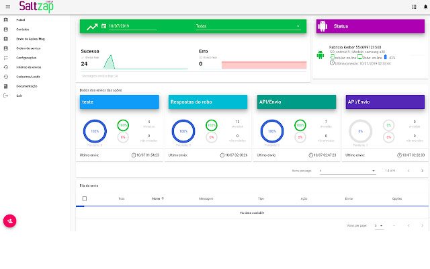430x269 pixels.
Task: Sort by the Nome column header
Action: pyautogui.click(x=156, y=198)
